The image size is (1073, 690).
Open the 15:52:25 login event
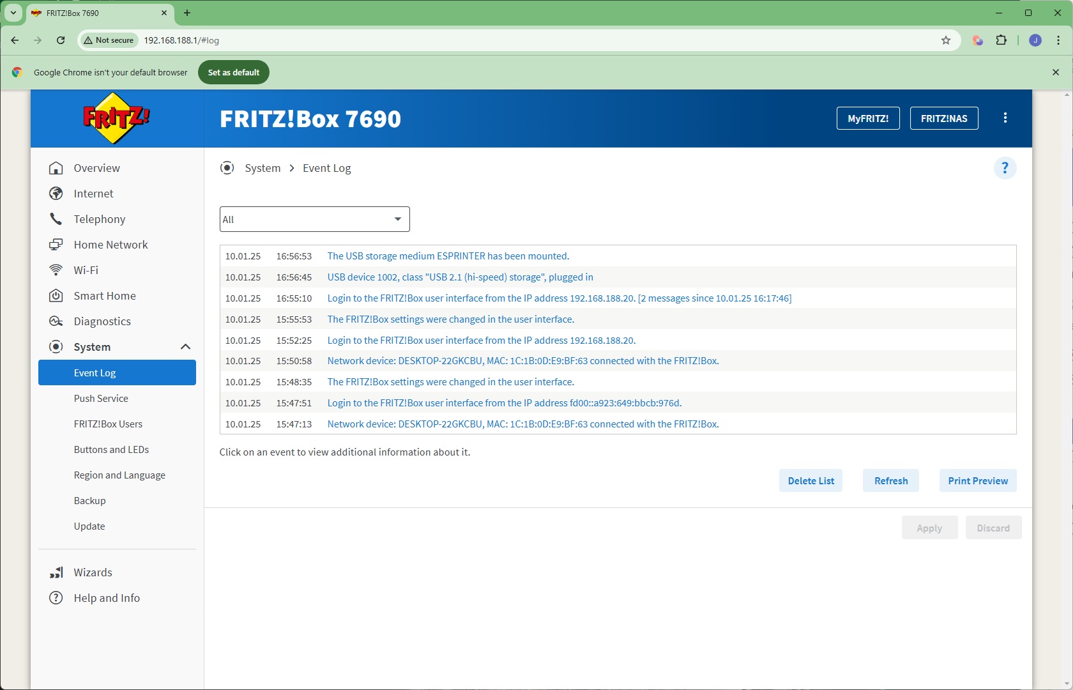[x=482, y=341]
